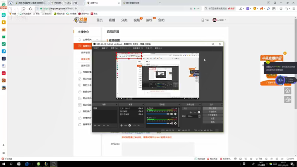Open settings gear of first mixer channel
The width and height of the screenshot is (297, 167).
pos(175,114)
